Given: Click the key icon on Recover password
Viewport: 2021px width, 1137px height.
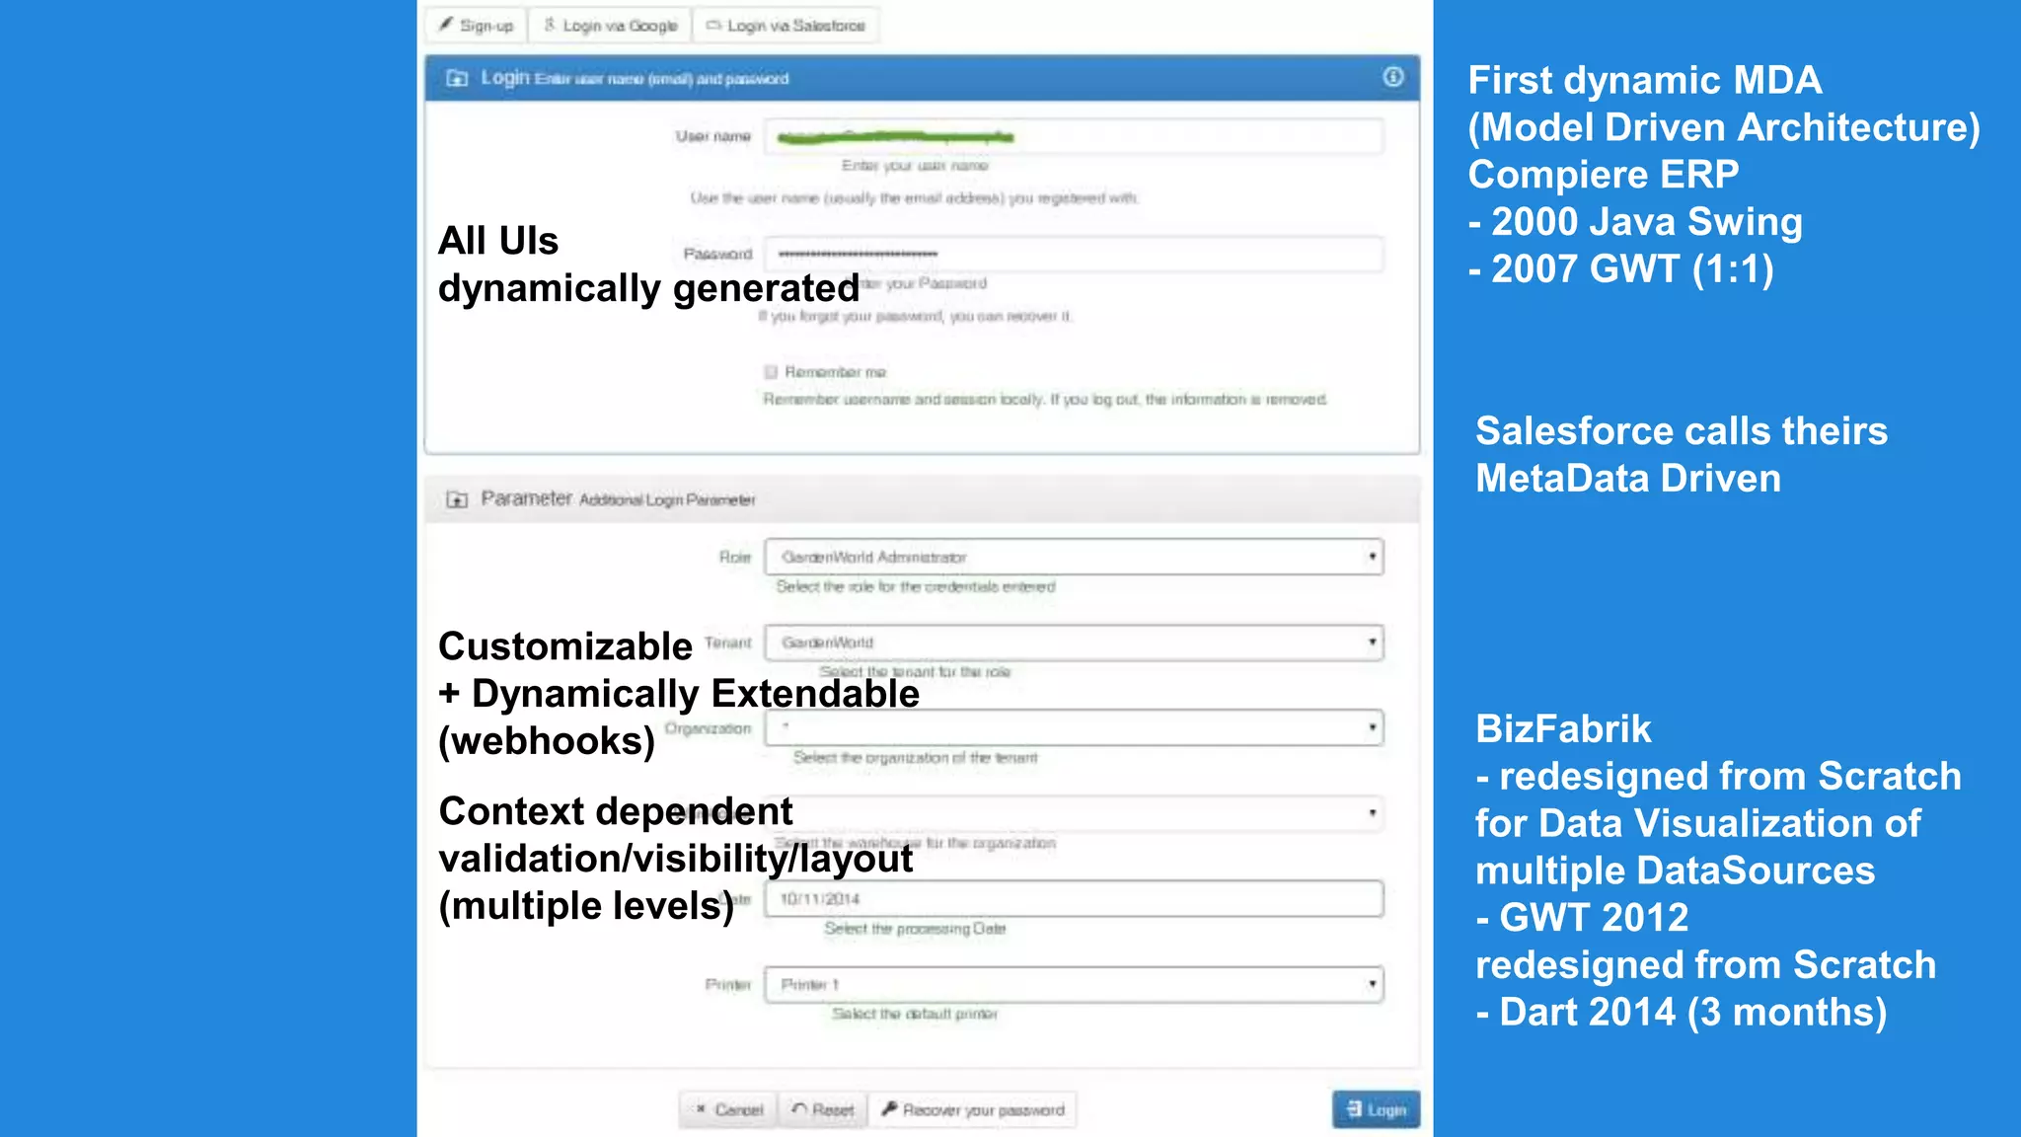Looking at the screenshot, I should point(889,1109).
